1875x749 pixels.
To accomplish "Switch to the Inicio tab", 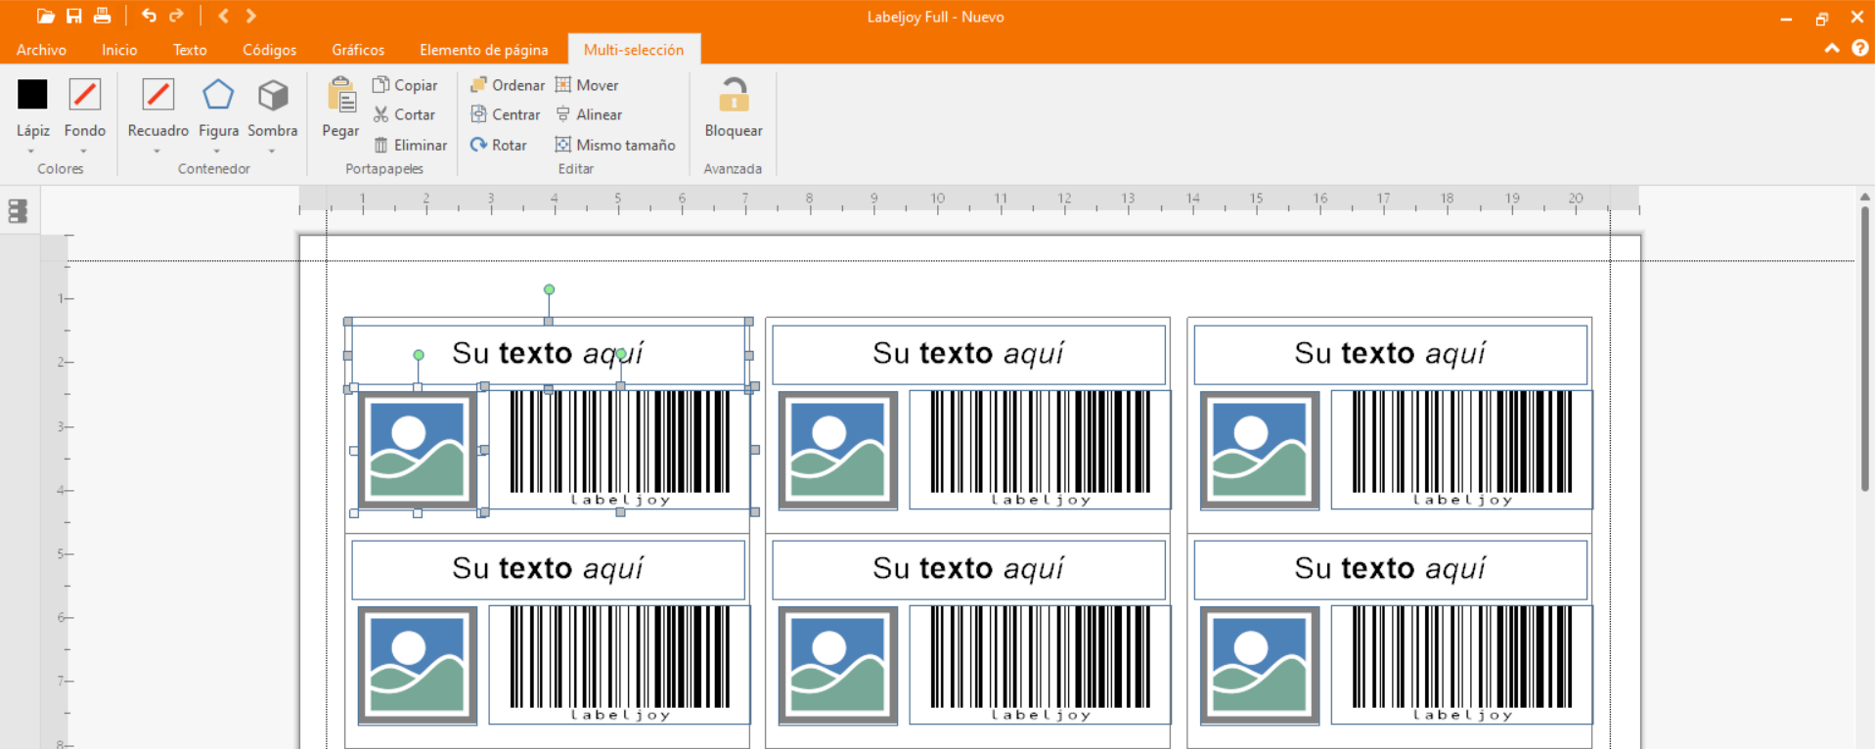I will [x=119, y=50].
